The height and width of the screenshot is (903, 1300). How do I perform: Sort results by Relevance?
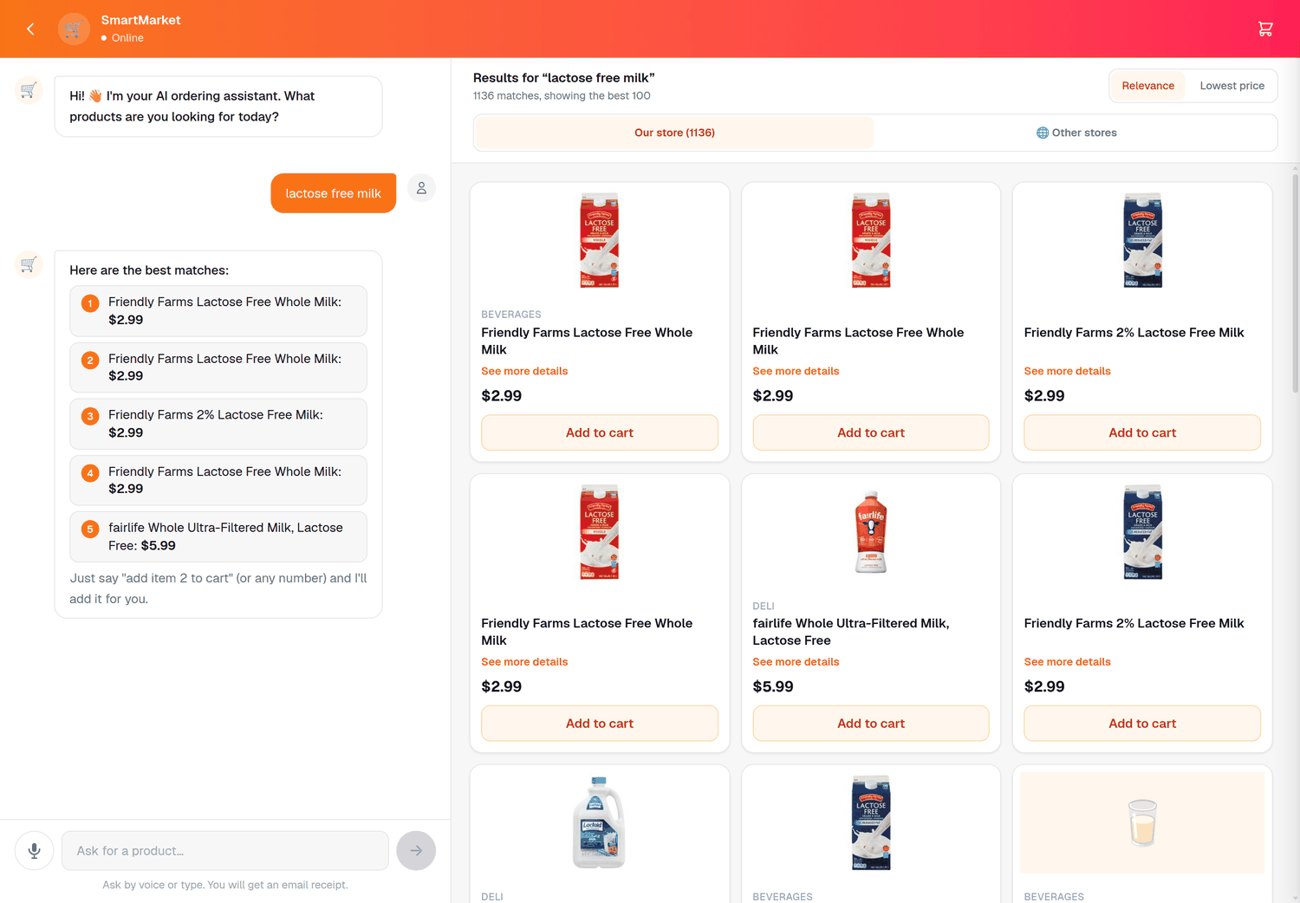(1147, 86)
